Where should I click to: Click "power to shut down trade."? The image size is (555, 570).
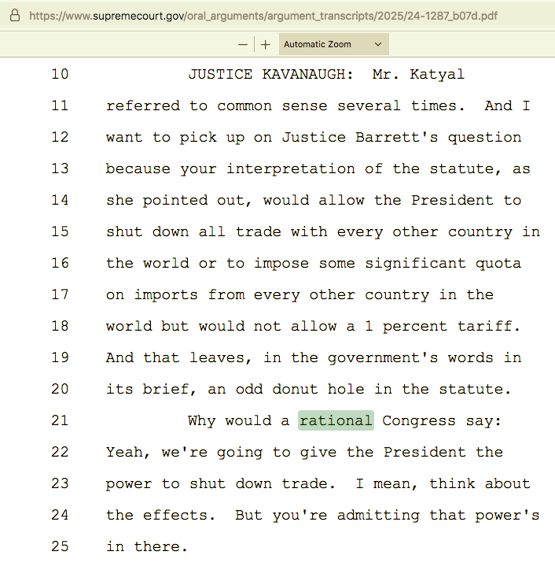tap(221, 484)
